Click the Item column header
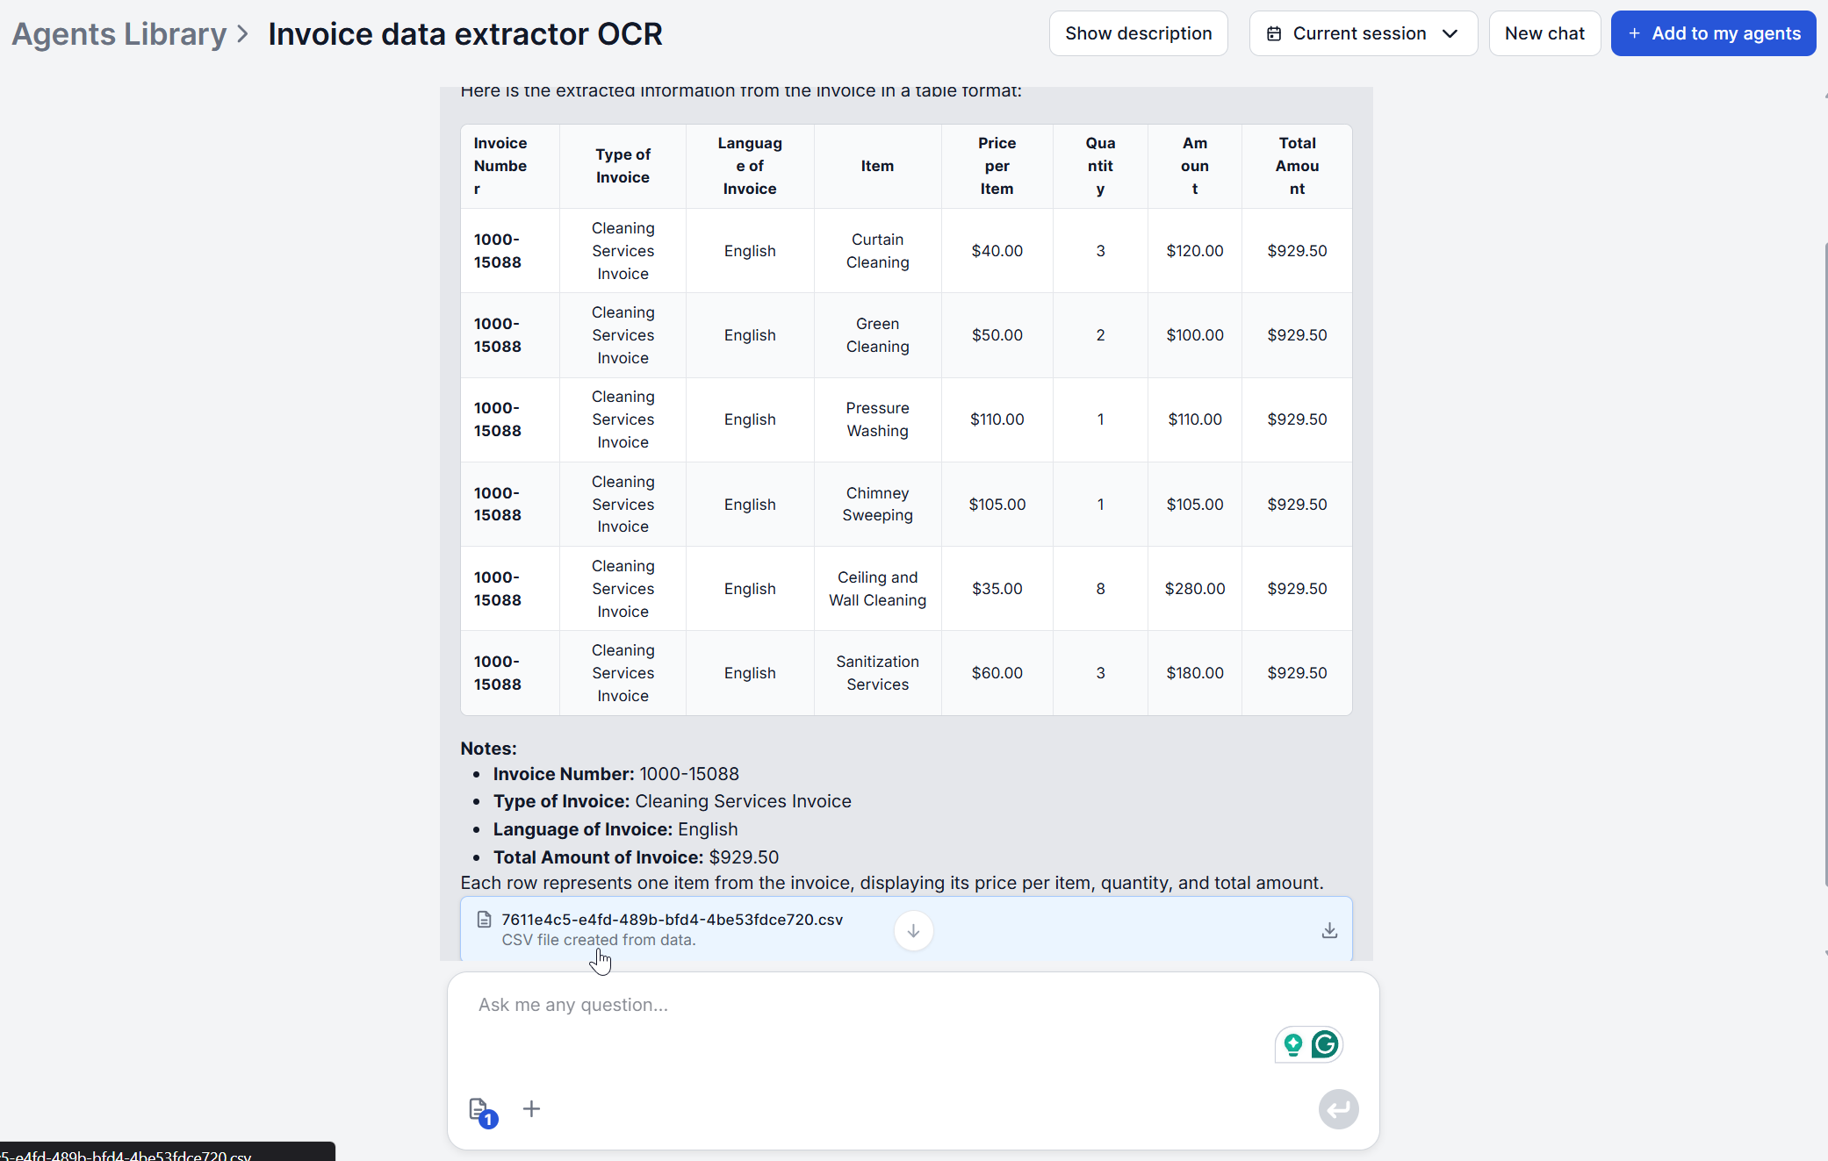 coord(877,166)
